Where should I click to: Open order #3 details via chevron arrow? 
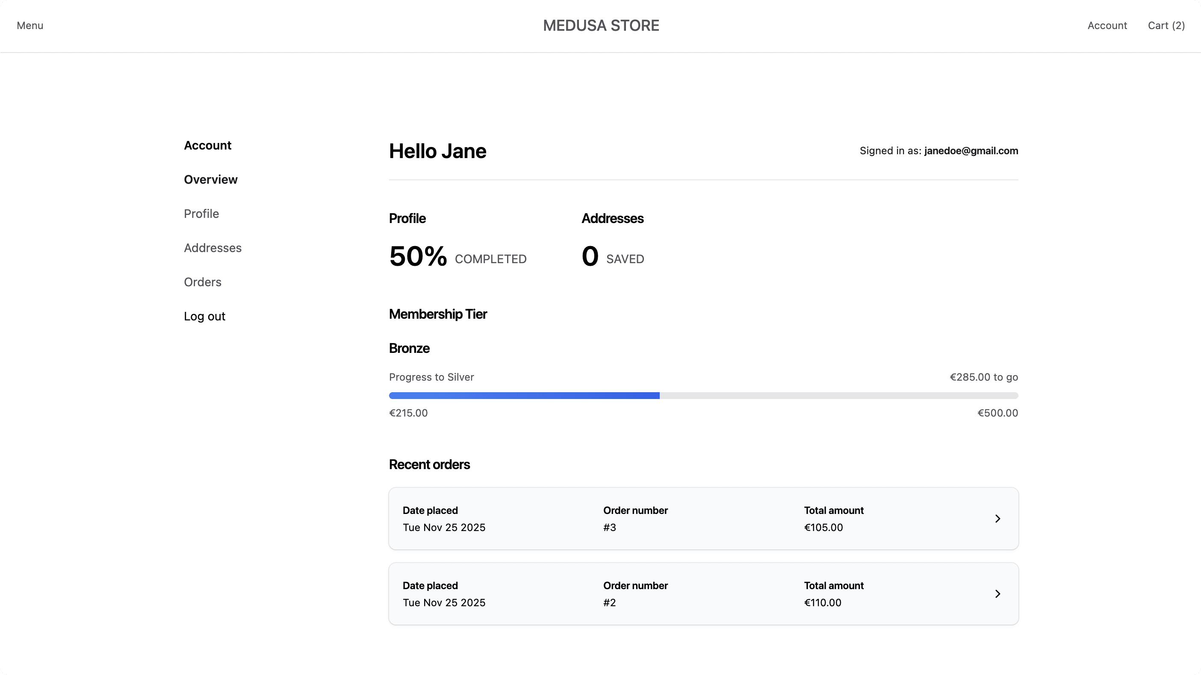997,519
